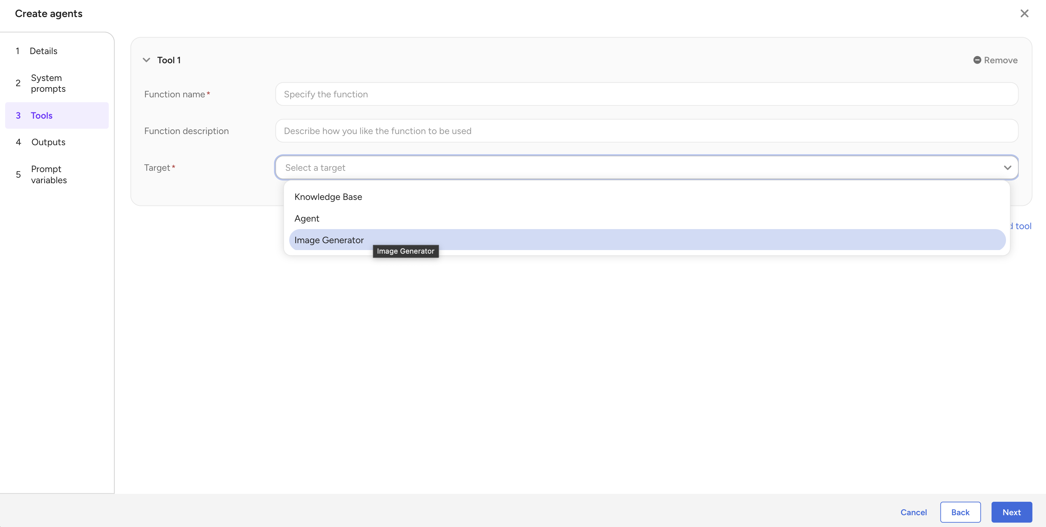Focus the Function description input
The height and width of the screenshot is (527, 1046).
click(646, 131)
